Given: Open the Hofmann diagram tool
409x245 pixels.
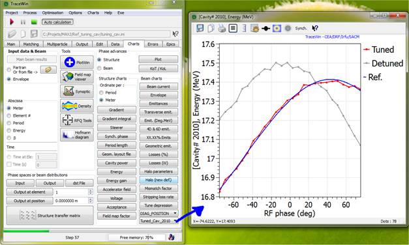Looking at the screenshot, I should pos(77,134).
